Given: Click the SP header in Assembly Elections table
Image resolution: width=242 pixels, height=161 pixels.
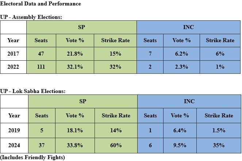Looking at the screenshot, I should coord(81,27).
